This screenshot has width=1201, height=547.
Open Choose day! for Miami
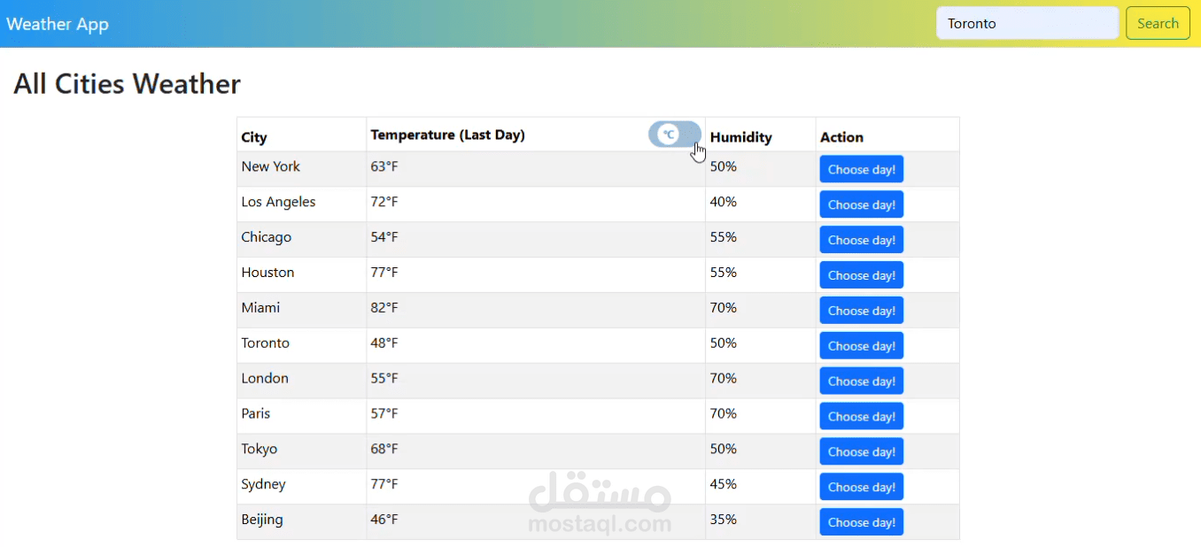pos(861,311)
